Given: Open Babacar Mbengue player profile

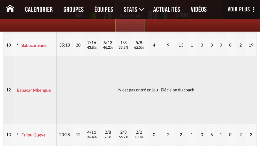Looking at the screenshot, I should coord(34,90).
